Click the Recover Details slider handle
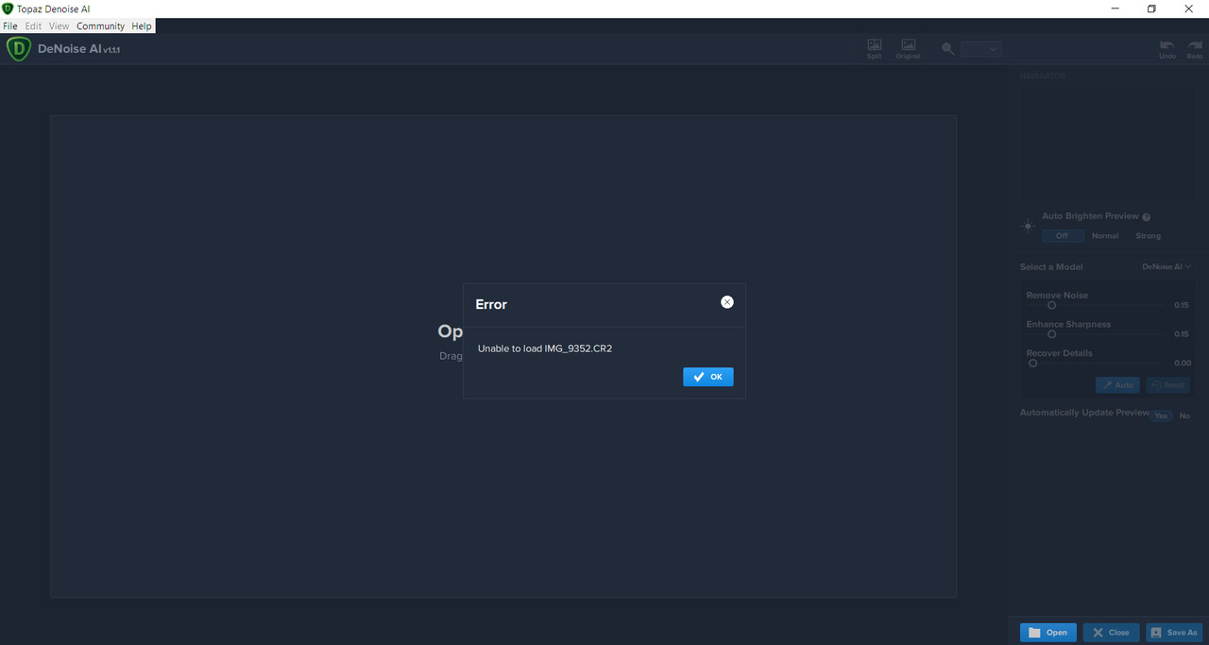 click(x=1032, y=363)
